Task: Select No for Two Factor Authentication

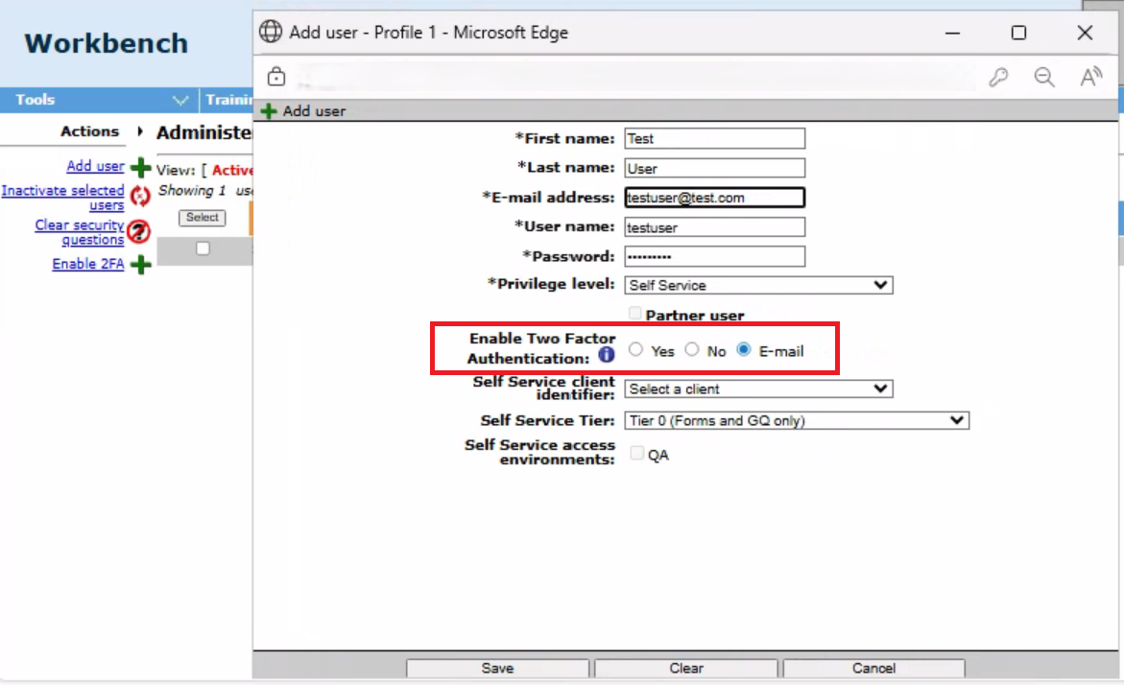Action: point(691,350)
